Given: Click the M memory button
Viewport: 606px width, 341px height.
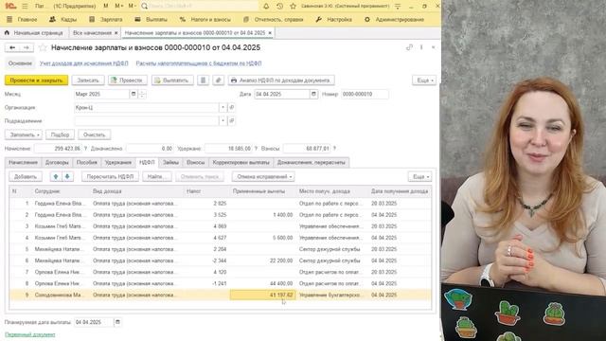Looking at the screenshot, I should (x=106, y=7).
